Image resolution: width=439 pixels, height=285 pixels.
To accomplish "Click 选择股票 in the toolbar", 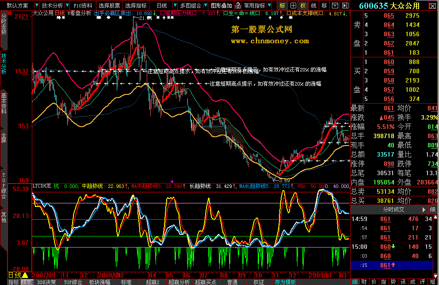I will click(x=109, y=5).
